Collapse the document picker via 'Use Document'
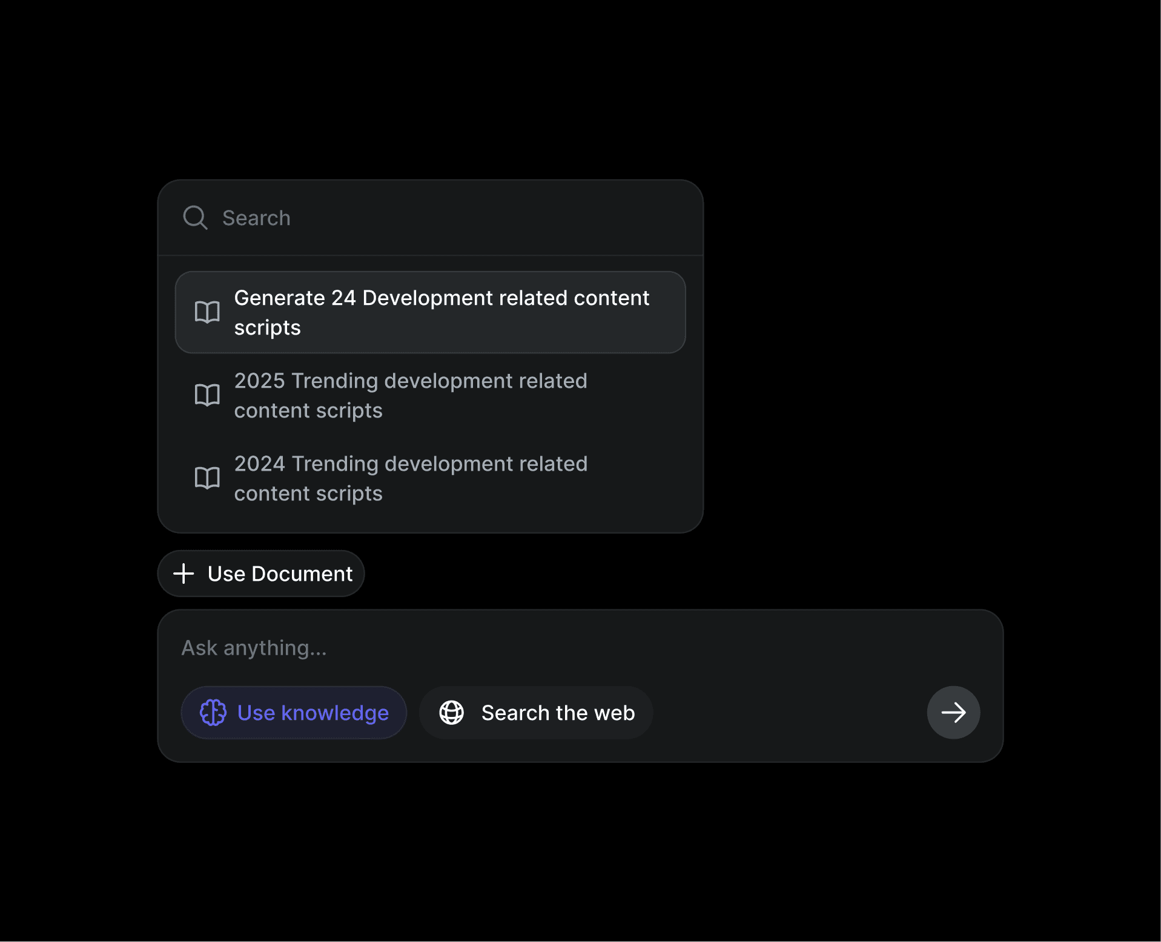The width and height of the screenshot is (1161, 942). click(261, 574)
